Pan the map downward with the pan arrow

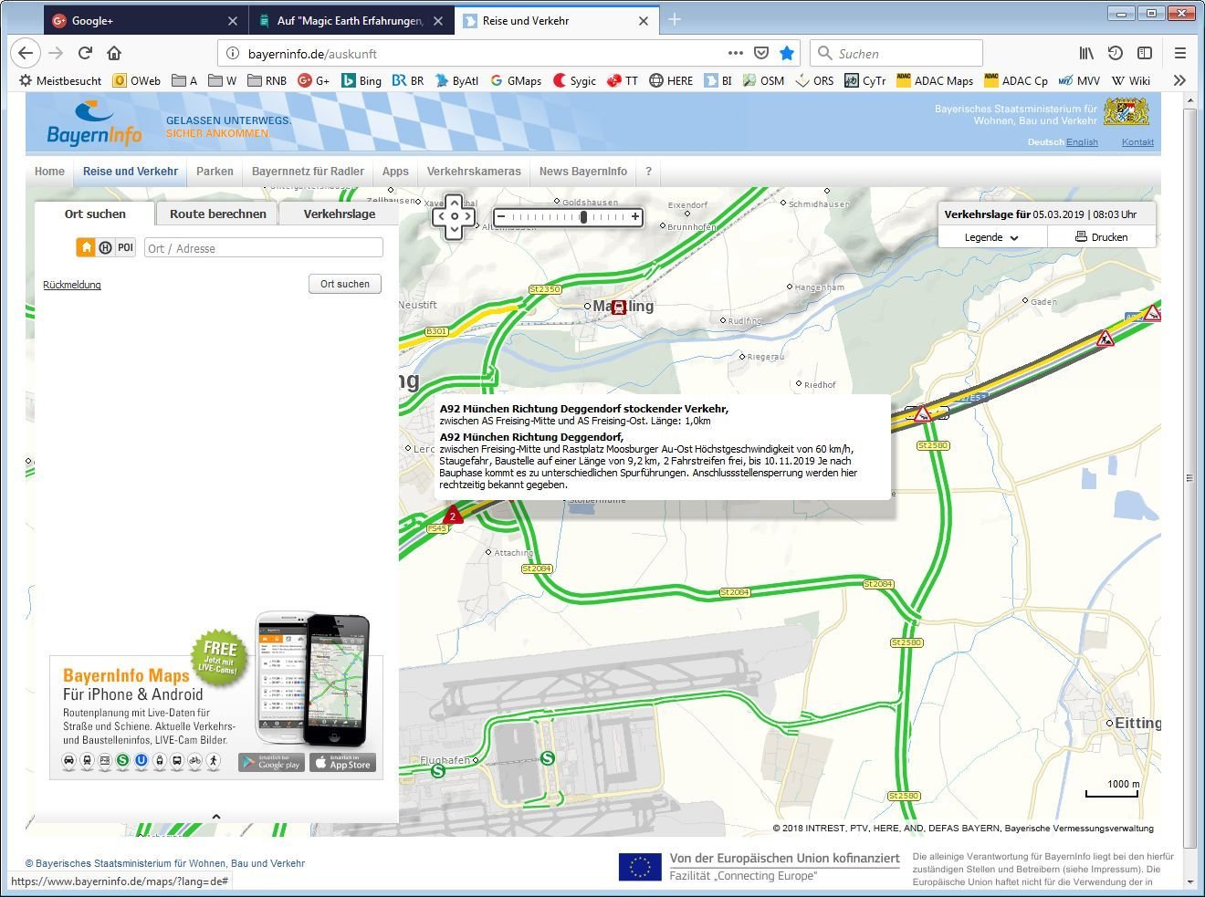coord(454,232)
